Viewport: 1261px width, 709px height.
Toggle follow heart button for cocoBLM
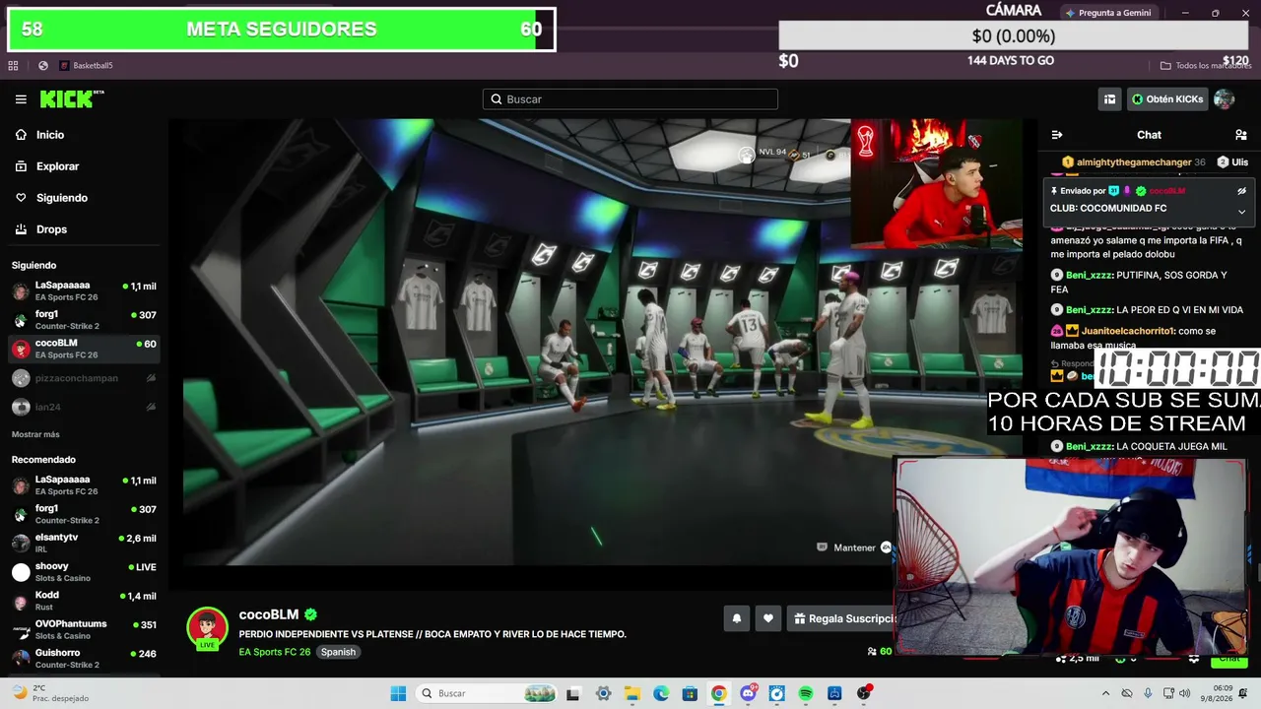pyautogui.click(x=768, y=618)
